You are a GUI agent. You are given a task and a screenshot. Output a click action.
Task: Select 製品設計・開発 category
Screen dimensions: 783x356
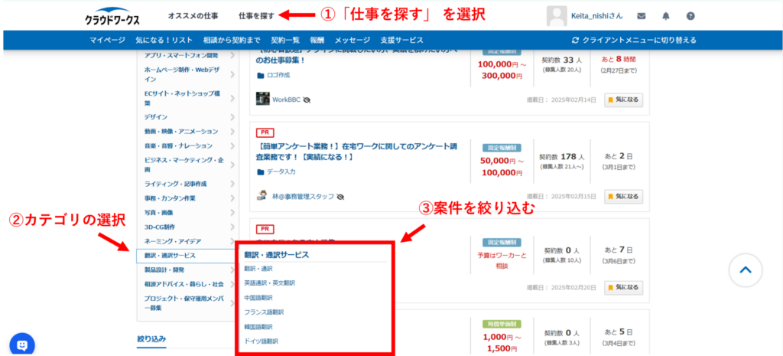point(164,270)
